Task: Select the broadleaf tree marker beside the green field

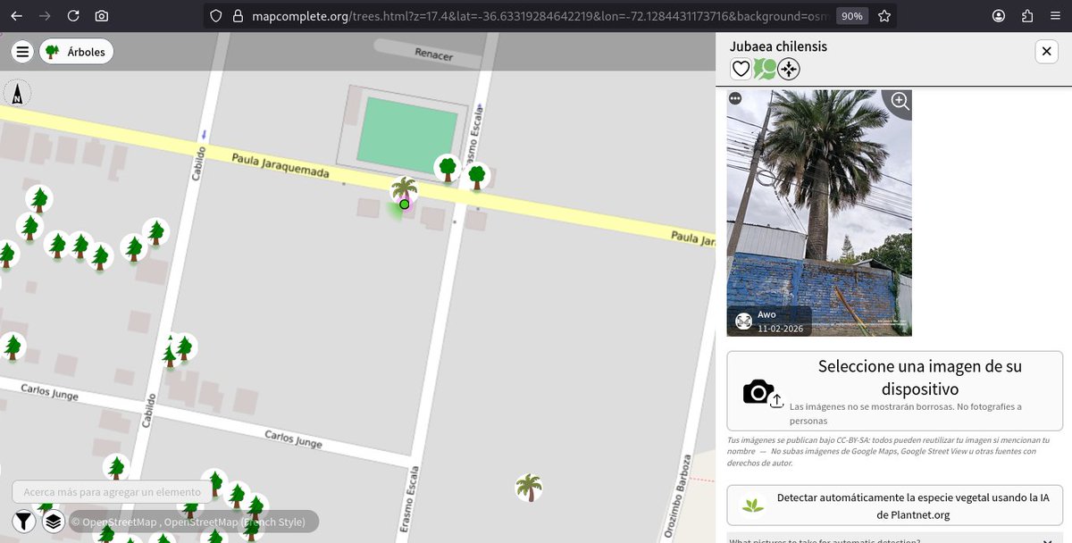Action: coord(448,167)
